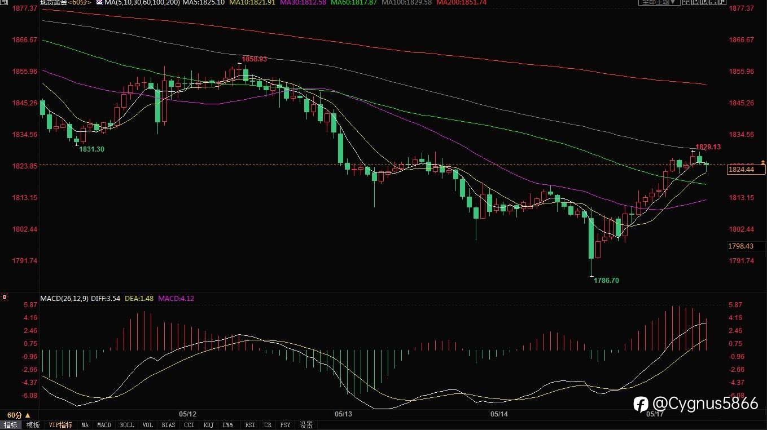
Task: Click the 05/13 date marker on time axis
Action: 343,414
